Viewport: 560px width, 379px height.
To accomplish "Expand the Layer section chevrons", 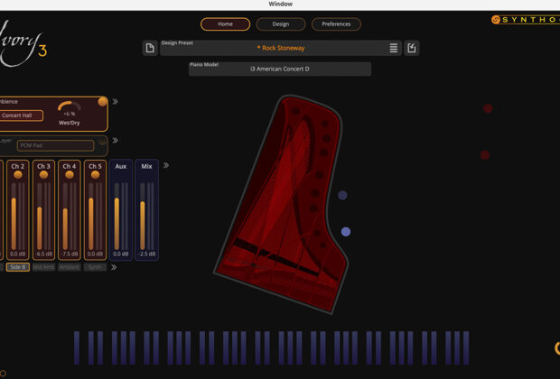I will click(116, 141).
